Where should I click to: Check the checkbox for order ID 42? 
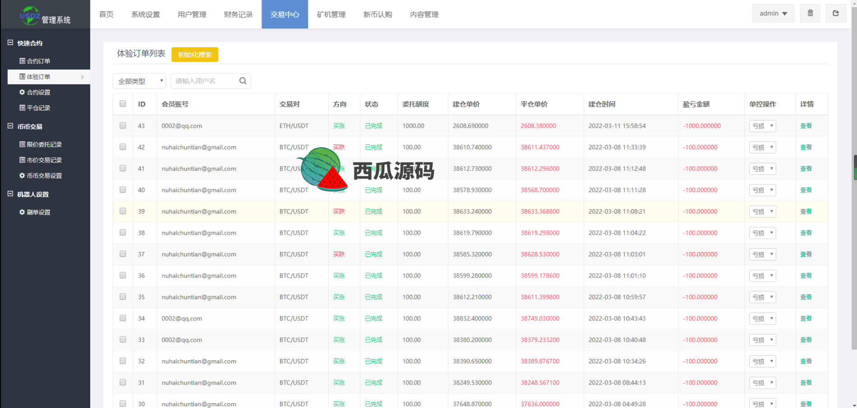click(123, 147)
